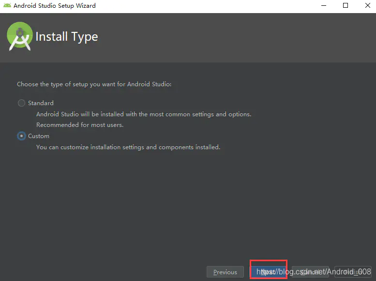376x281 pixels.
Task: Maximize the Setup Wizard window
Action: (346, 5)
